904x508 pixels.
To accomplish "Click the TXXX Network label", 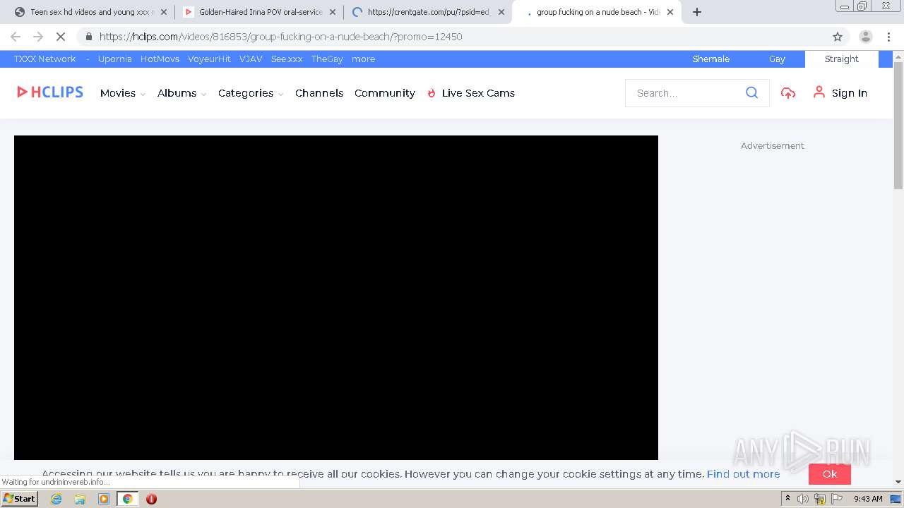I will pos(44,59).
